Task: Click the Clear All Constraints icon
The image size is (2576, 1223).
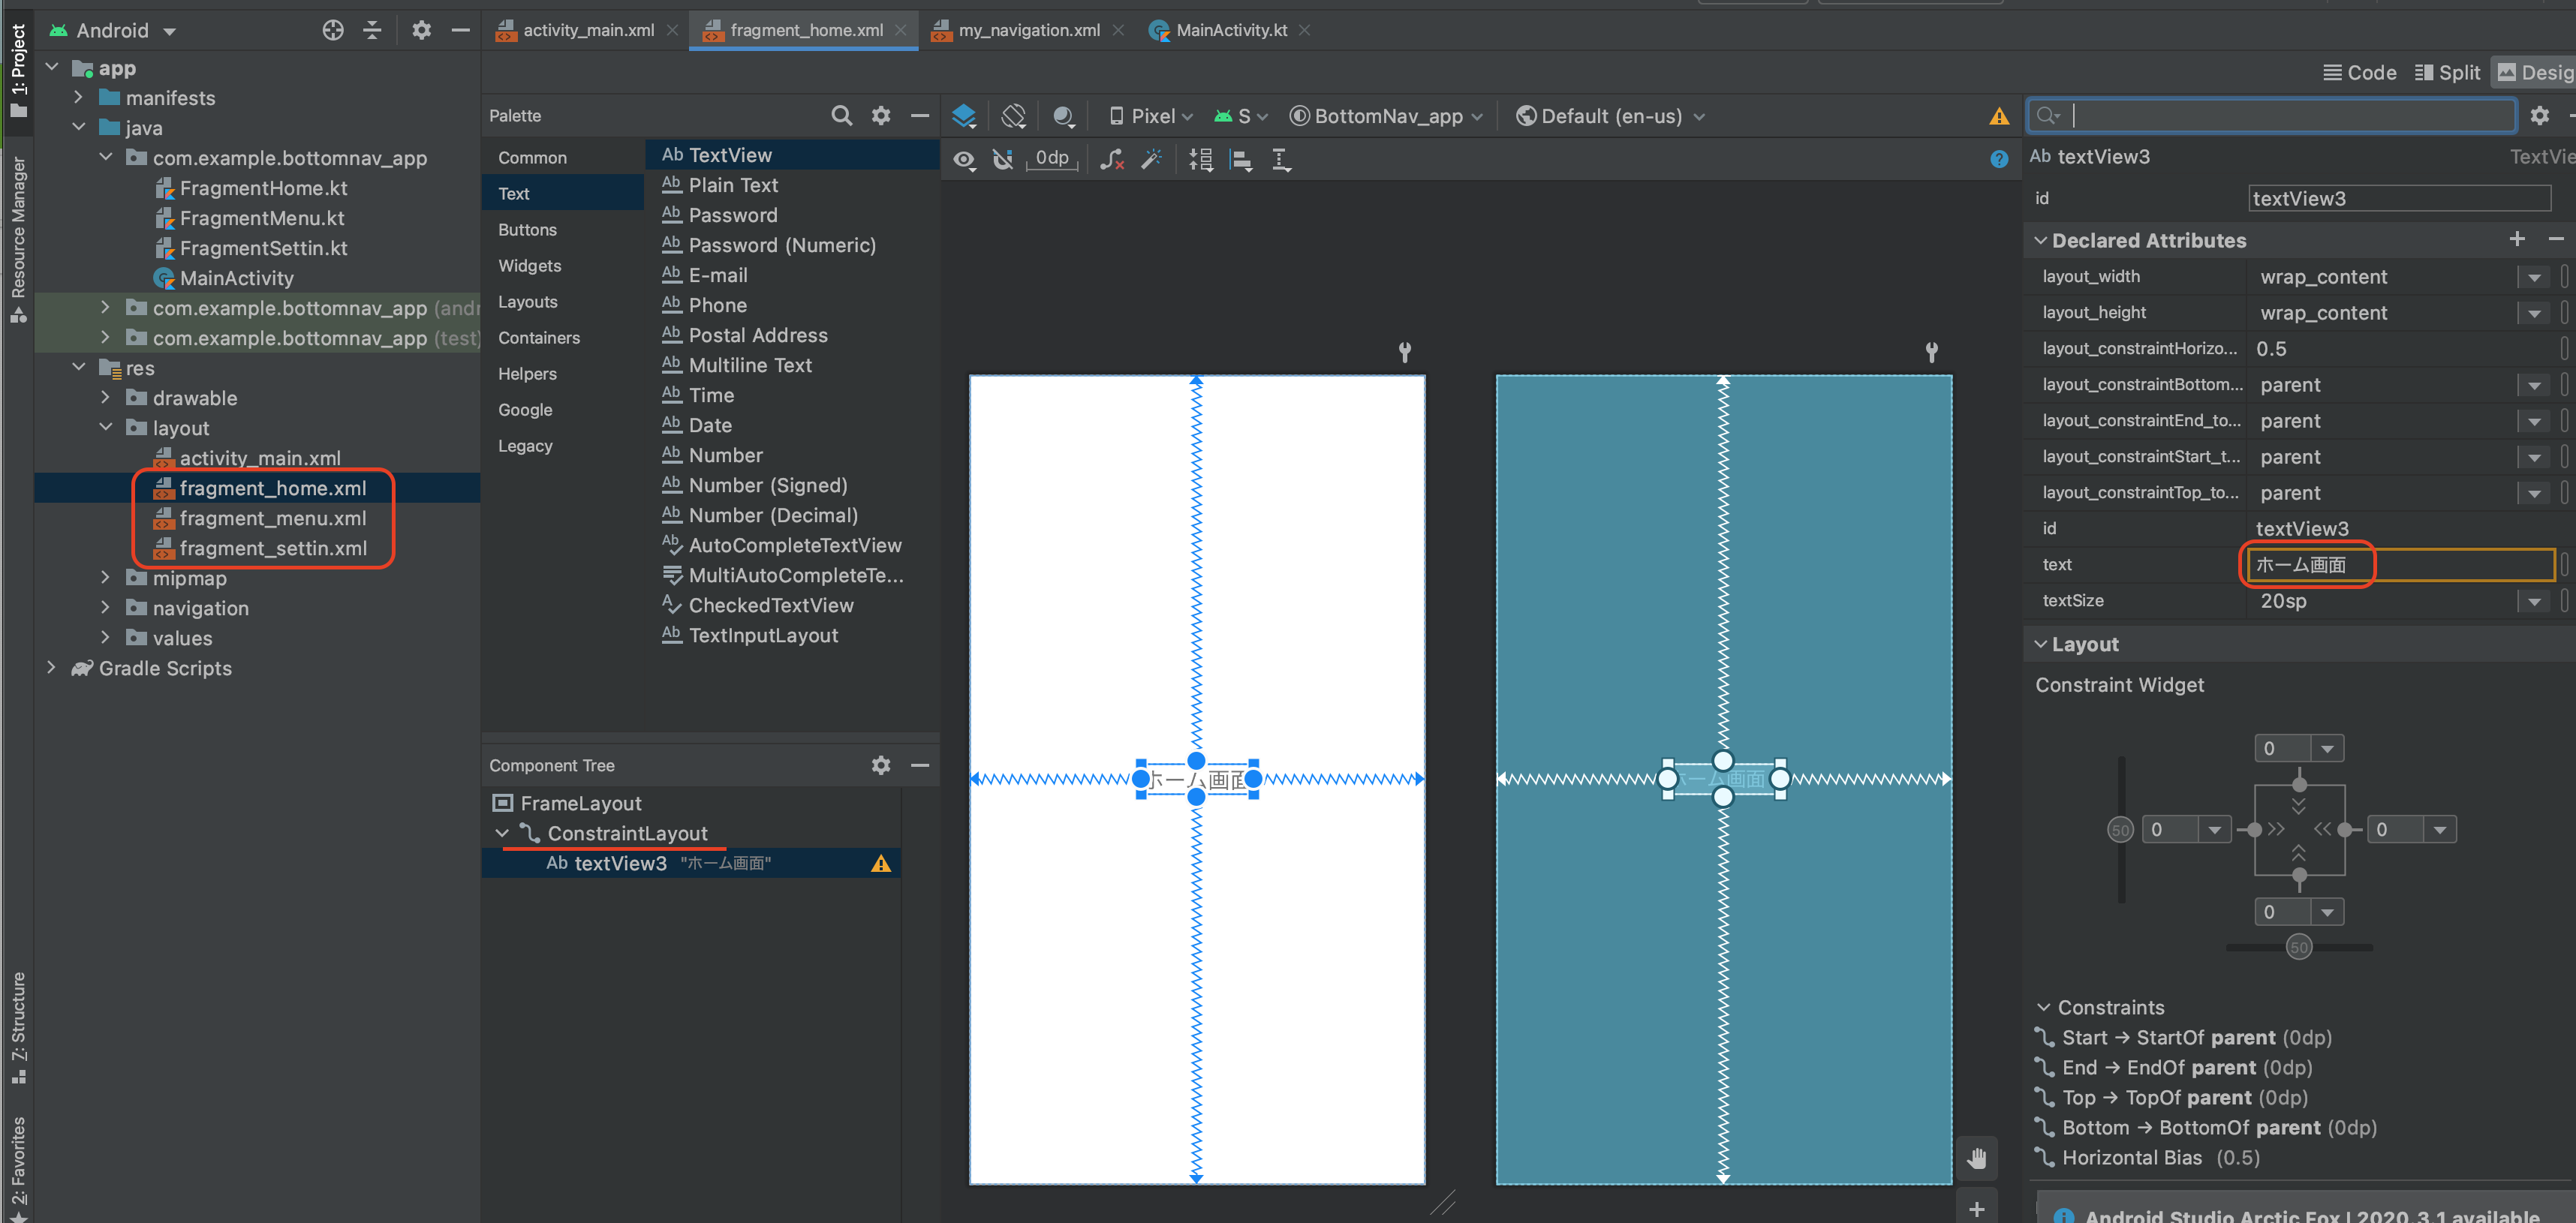Action: (x=1111, y=159)
